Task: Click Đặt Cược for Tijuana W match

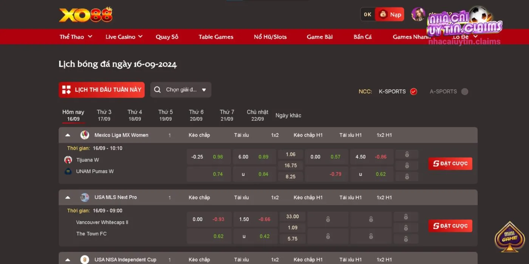Action: pyautogui.click(x=450, y=164)
